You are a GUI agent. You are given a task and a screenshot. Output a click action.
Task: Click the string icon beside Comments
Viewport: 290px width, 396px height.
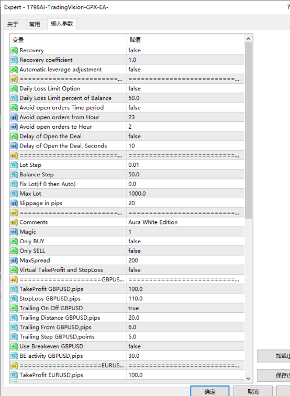tap(14, 222)
